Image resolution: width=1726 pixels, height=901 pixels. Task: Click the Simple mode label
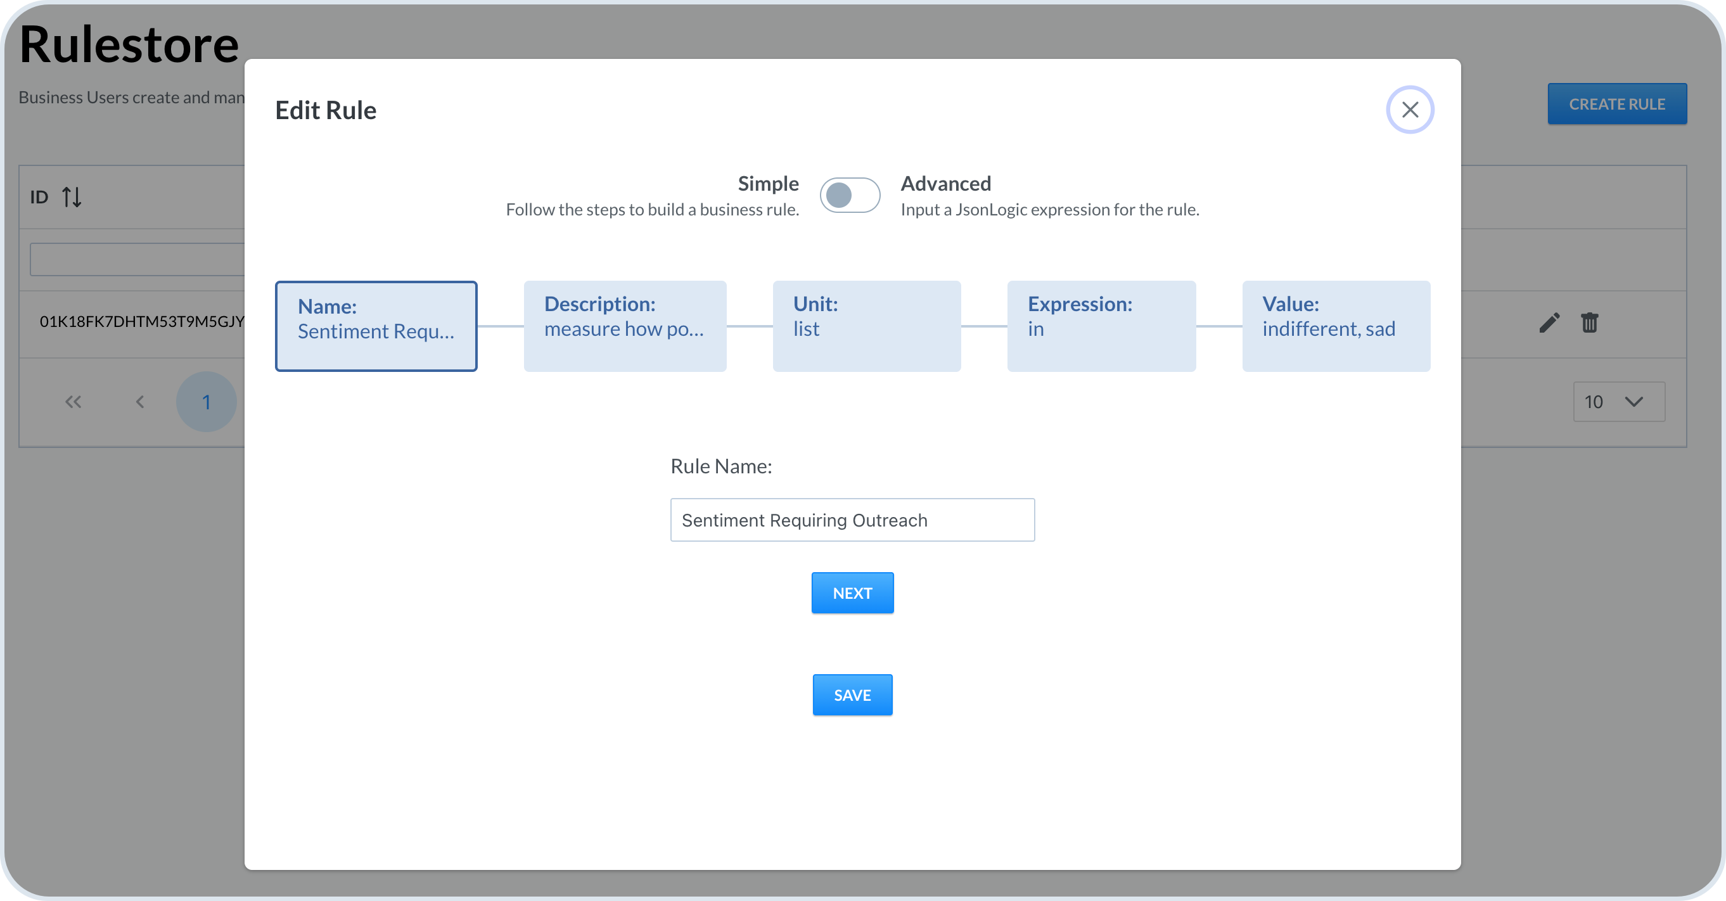point(768,184)
